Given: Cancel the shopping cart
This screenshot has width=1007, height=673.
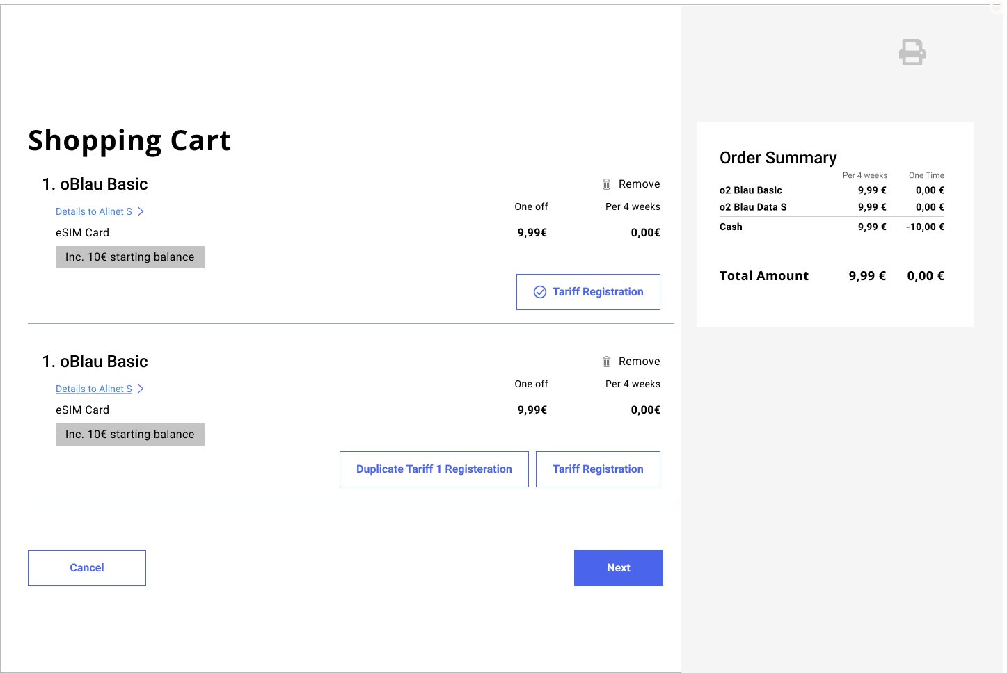Looking at the screenshot, I should tap(87, 568).
